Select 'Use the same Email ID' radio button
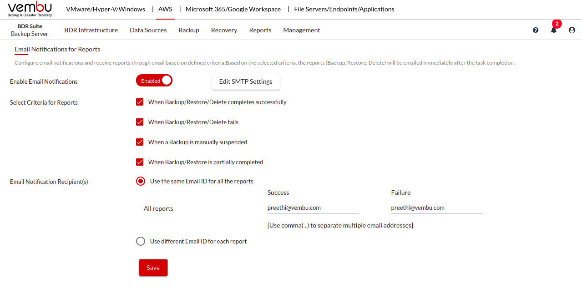This screenshot has width=582, height=299. [x=141, y=181]
